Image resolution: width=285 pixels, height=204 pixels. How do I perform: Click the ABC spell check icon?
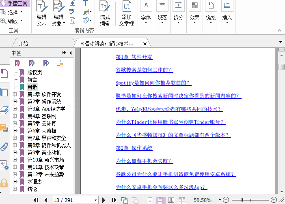coord(72,12)
